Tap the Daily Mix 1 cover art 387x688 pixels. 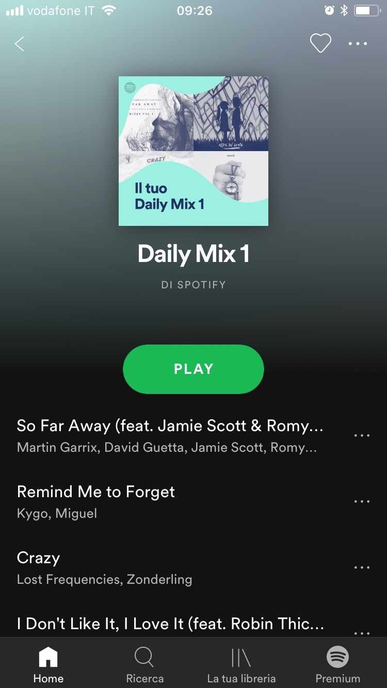pos(193,151)
